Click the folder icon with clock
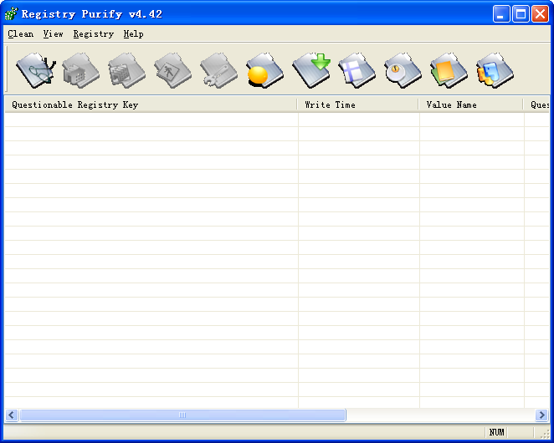Viewport: 554px width, 443px height. pos(403,69)
